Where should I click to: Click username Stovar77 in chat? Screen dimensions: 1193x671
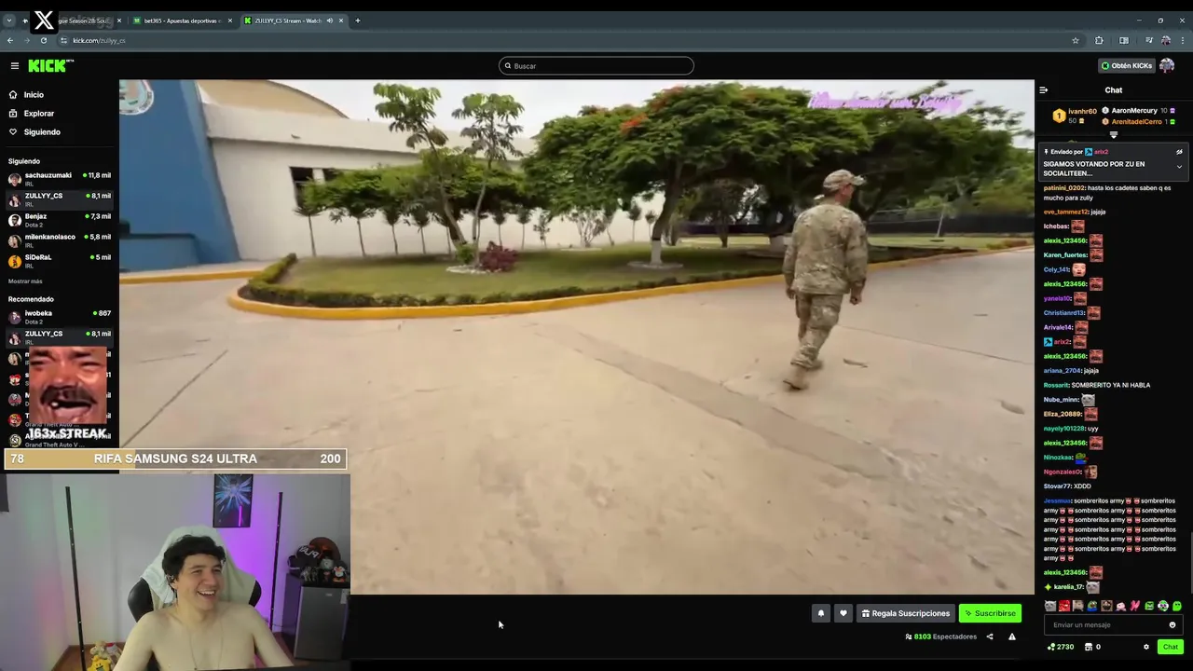coord(1057,486)
